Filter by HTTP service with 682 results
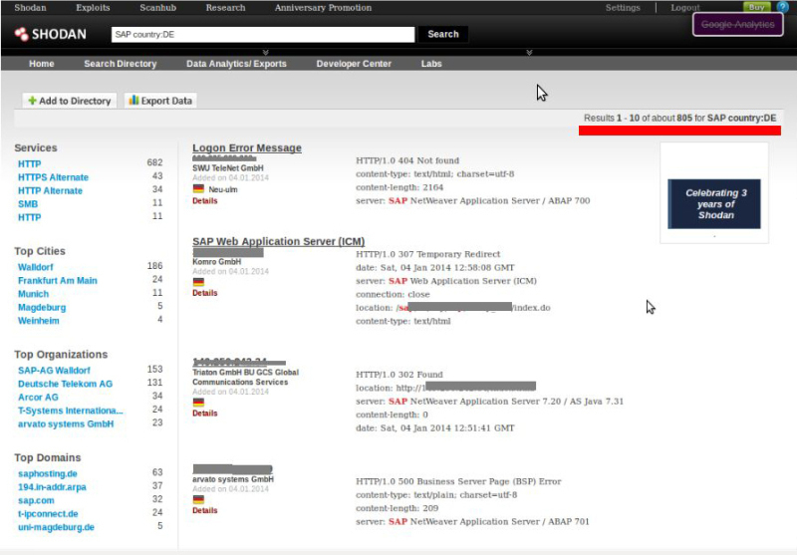 [x=30, y=163]
